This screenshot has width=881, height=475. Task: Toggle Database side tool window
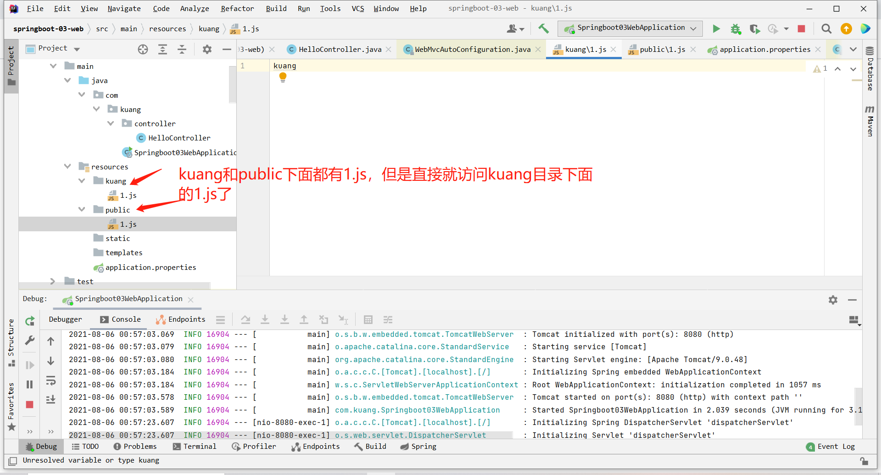click(x=870, y=69)
